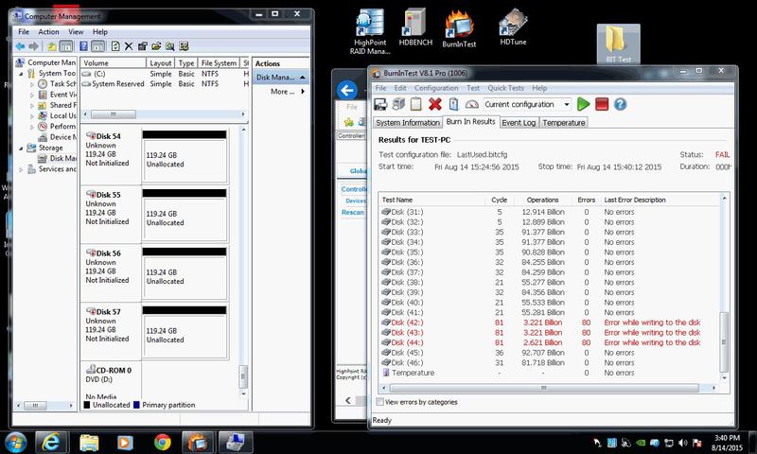Click the volume list horizontal scrollbar thumb
Image resolution: width=757 pixels, height=454 pixels.
click(114, 114)
